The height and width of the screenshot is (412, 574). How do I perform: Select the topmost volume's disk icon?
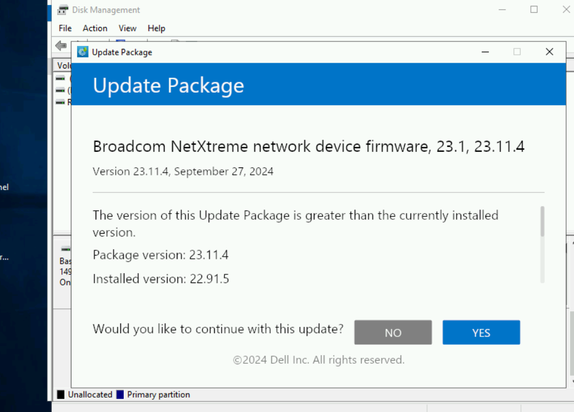click(60, 78)
